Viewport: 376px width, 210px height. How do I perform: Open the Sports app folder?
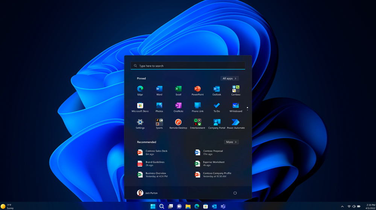click(x=159, y=124)
